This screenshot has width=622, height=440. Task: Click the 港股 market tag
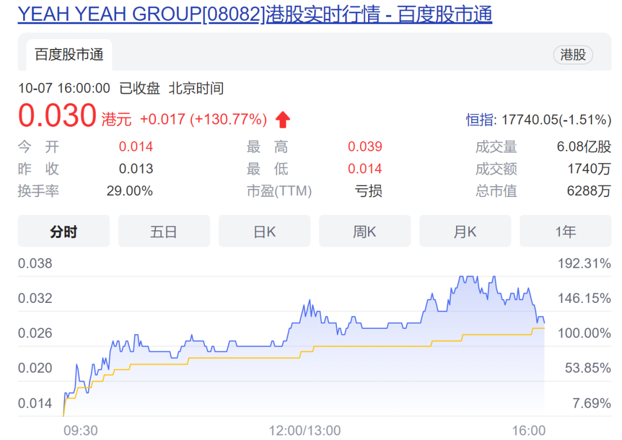pos(573,55)
